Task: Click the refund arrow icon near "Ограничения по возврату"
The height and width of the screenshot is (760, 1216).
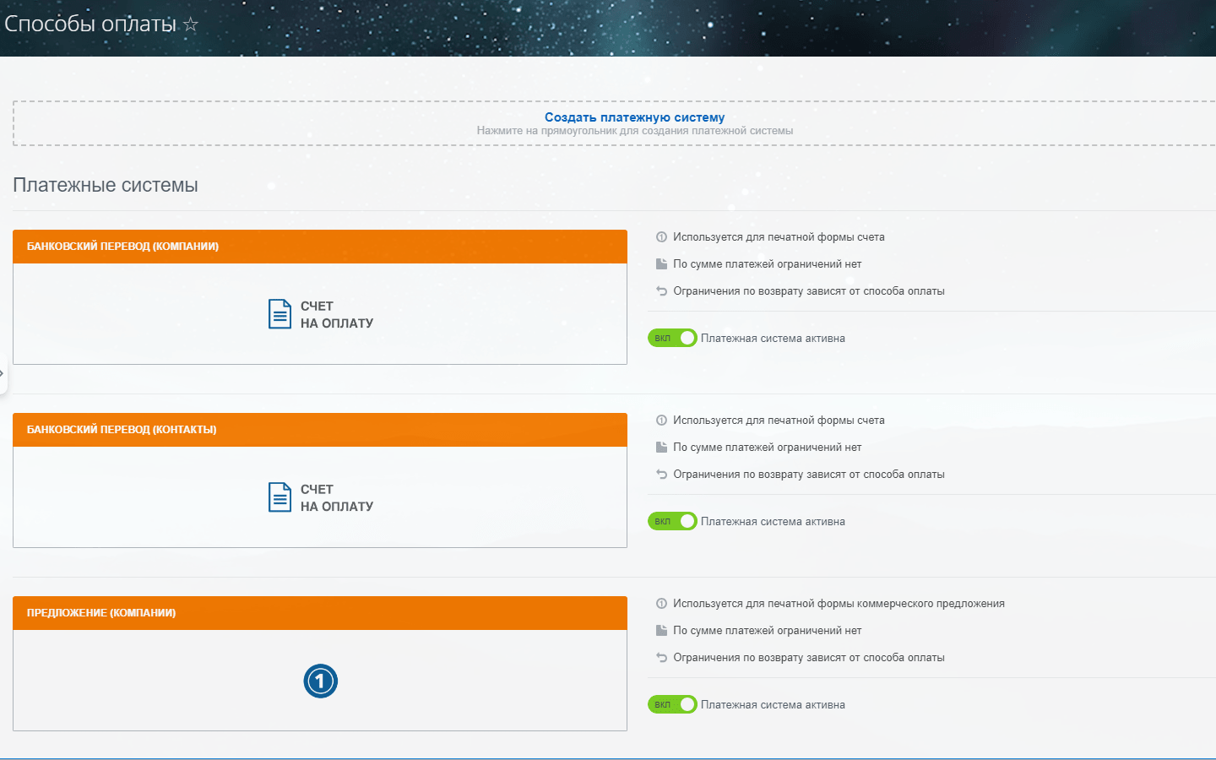Action: (x=660, y=290)
